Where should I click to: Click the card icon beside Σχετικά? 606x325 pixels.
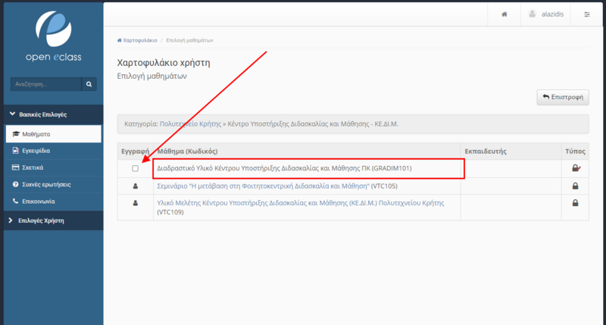[x=15, y=167]
